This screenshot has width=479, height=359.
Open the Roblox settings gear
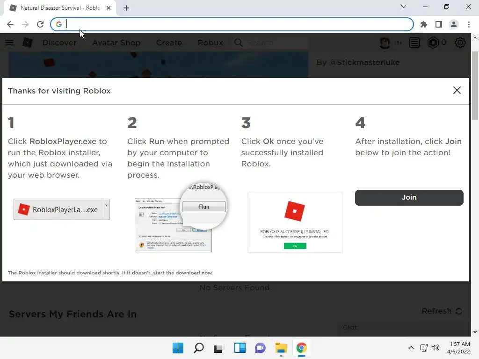[x=460, y=43]
